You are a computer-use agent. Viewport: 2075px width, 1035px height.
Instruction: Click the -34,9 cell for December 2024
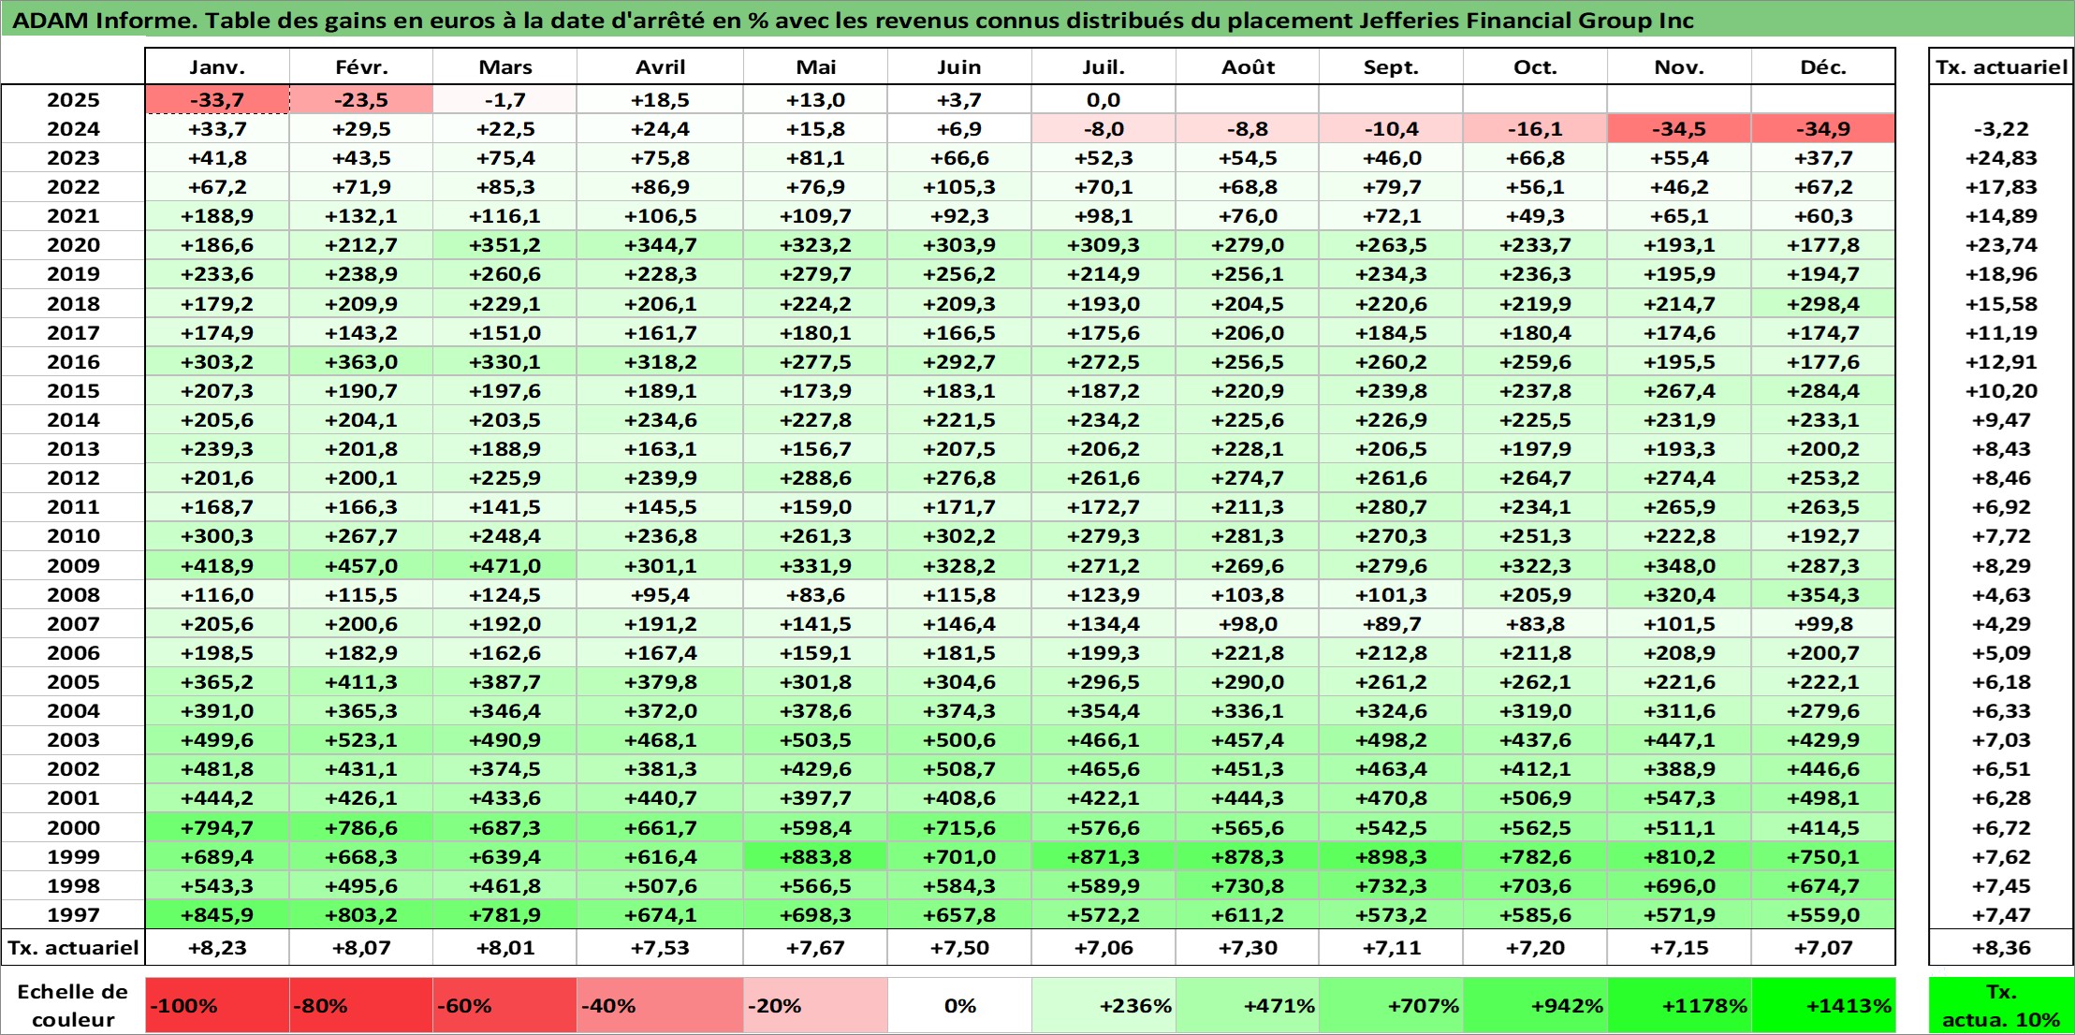pos(1823,129)
